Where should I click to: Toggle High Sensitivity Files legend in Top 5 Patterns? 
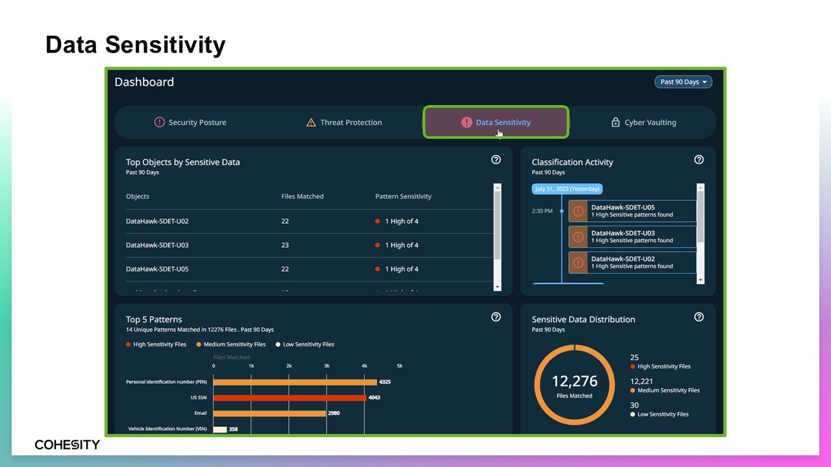[x=156, y=344]
